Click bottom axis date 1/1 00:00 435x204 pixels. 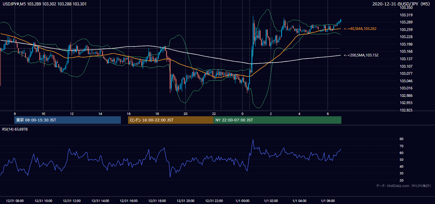click(242, 201)
